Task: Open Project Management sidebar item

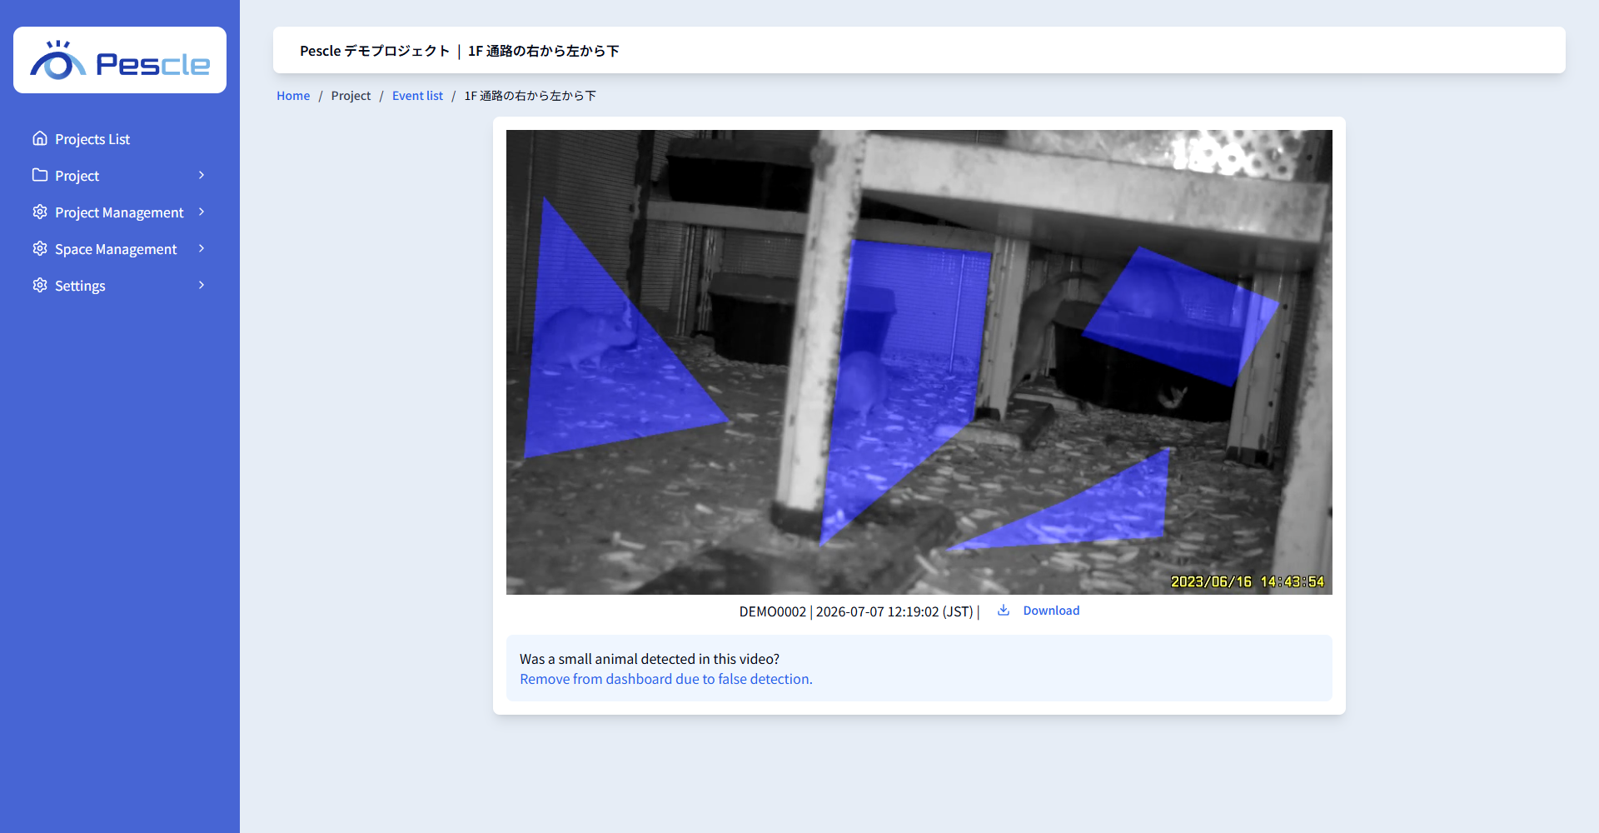Action: (120, 212)
